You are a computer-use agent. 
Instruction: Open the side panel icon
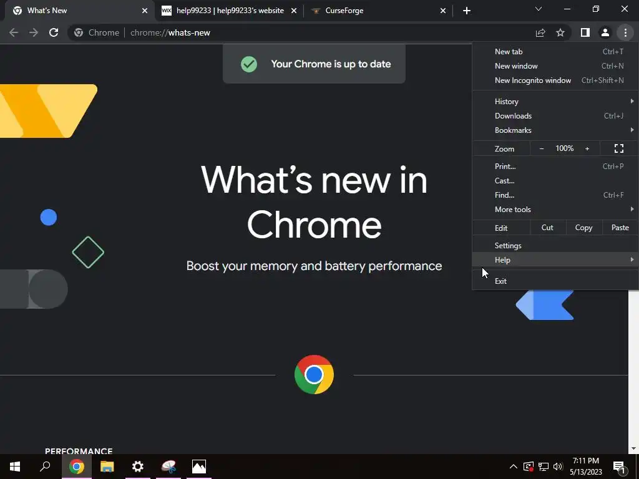(x=585, y=32)
